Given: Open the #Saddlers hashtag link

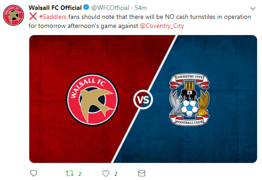Looking at the screenshot, I should 53,17.
